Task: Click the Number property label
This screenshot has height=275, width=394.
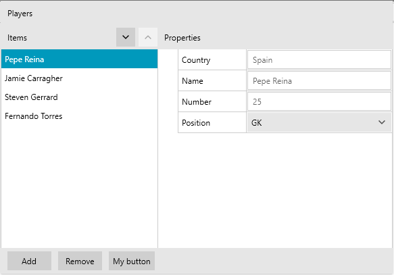Action: click(197, 102)
